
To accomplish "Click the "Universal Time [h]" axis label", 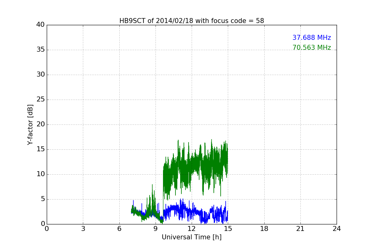I will 192,237.
